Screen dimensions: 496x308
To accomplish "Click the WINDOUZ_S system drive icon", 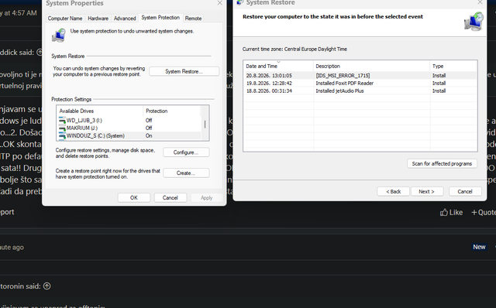I will click(62, 136).
